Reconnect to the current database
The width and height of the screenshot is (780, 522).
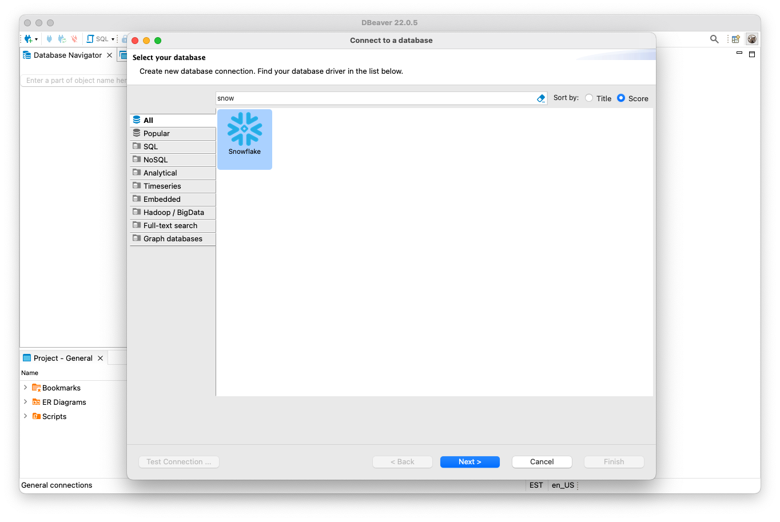point(61,39)
